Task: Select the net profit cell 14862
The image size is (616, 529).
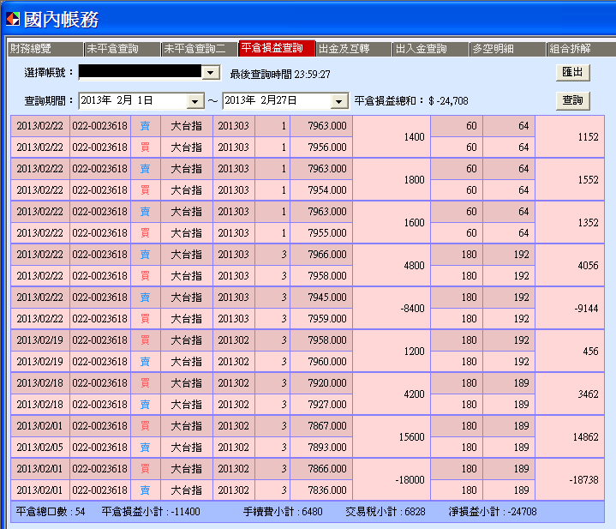Action: point(570,436)
